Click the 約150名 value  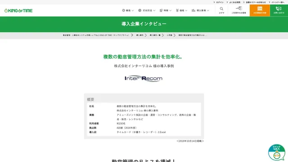coord(121,123)
